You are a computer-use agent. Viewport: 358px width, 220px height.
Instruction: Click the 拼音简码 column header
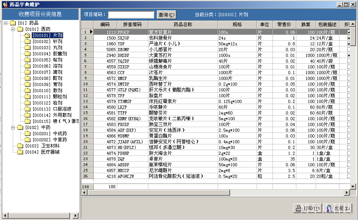pyautogui.click(x=132, y=24)
